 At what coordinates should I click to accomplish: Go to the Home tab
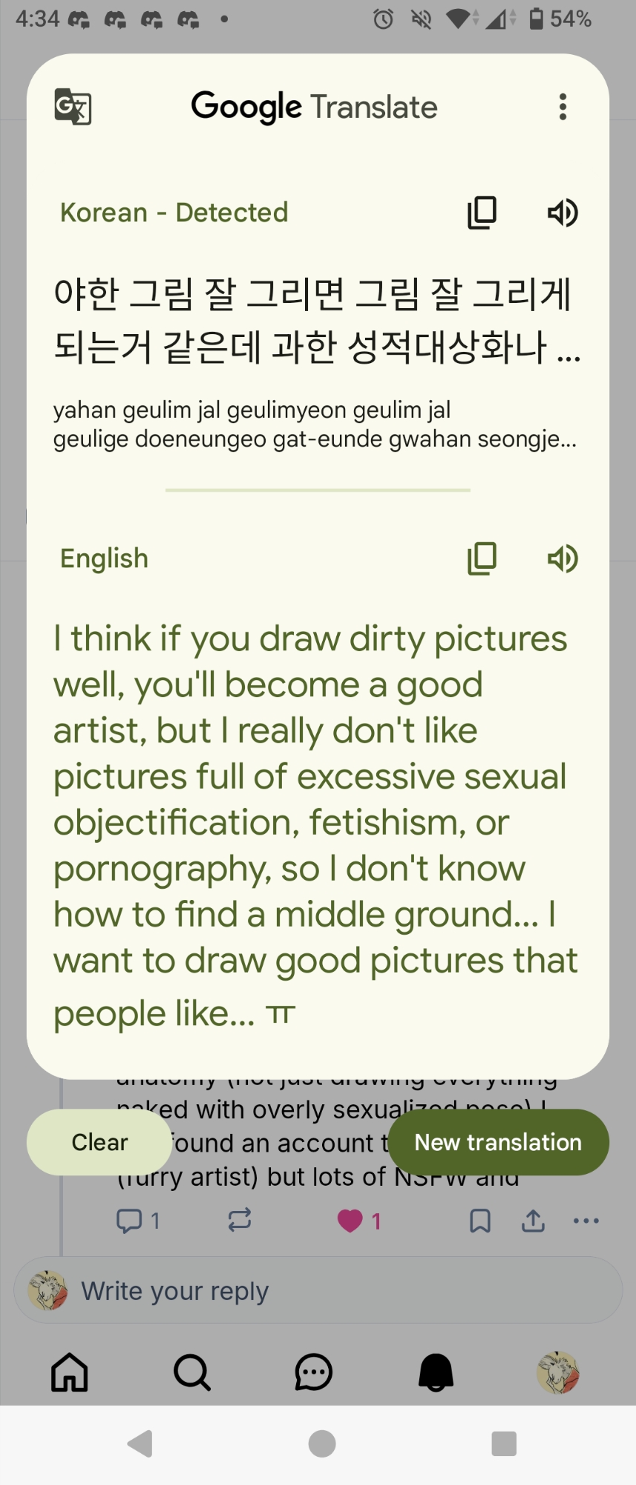coord(70,1372)
